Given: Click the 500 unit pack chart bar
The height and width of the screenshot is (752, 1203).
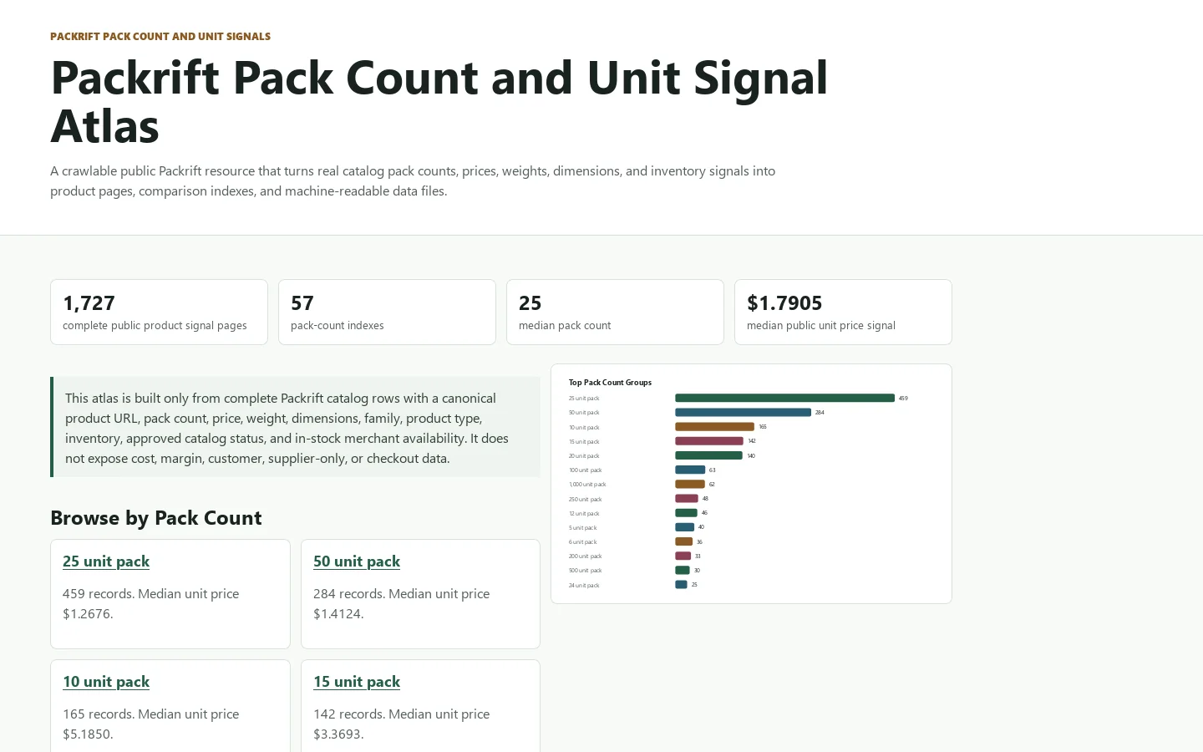Looking at the screenshot, I should (x=683, y=571).
